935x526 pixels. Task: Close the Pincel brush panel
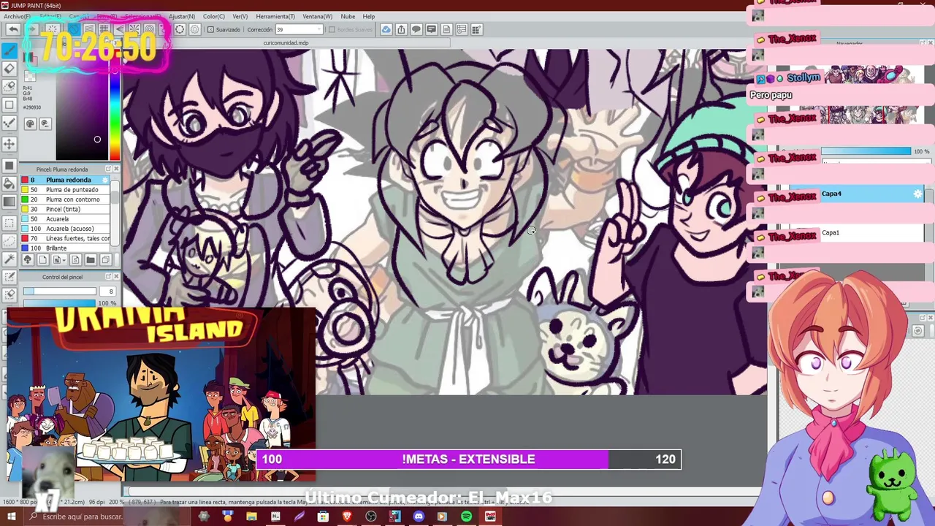point(116,169)
